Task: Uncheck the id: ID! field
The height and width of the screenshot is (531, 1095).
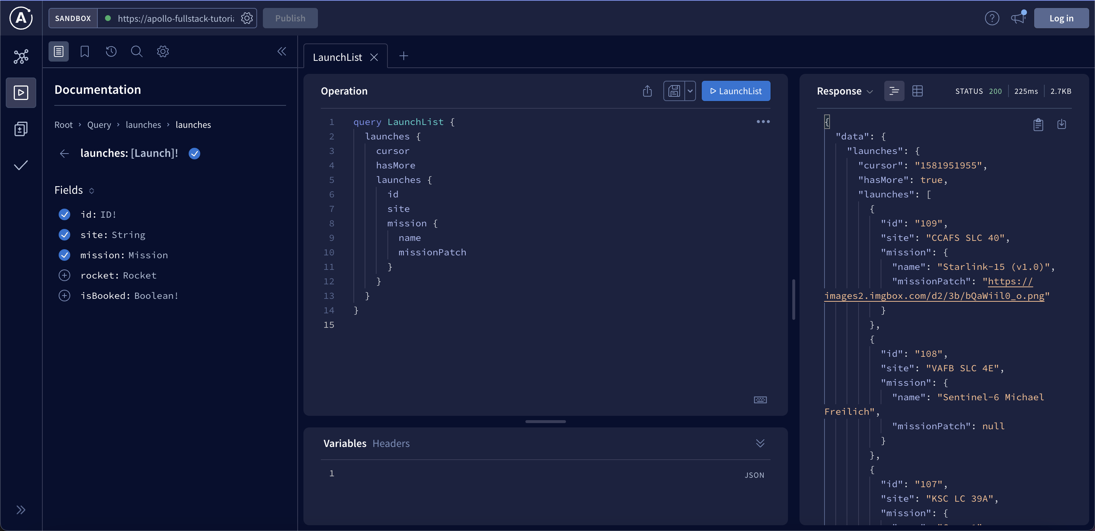Action: coord(64,214)
